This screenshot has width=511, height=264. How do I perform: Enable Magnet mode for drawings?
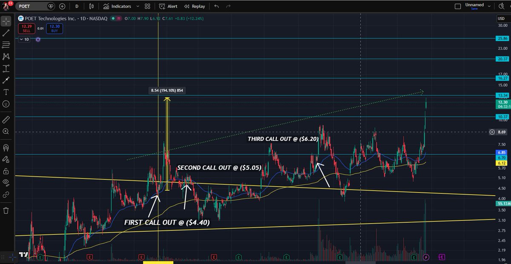click(x=6, y=146)
